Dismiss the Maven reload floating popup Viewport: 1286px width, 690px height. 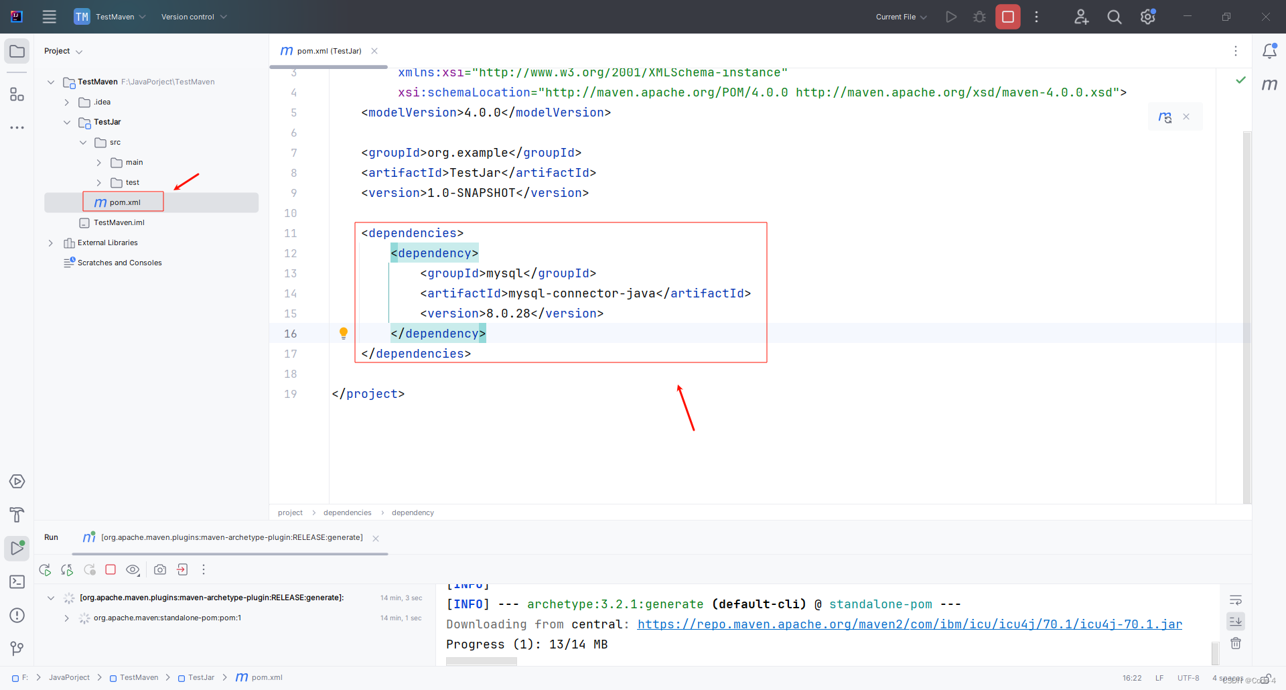coord(1186,117)
